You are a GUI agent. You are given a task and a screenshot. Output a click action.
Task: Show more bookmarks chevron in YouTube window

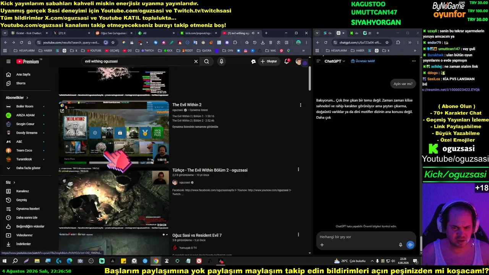304,50
